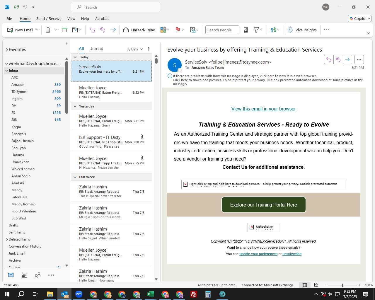
Task: Collapse the Last Week group
Action: pyautogui.click(x=75, y=177)
